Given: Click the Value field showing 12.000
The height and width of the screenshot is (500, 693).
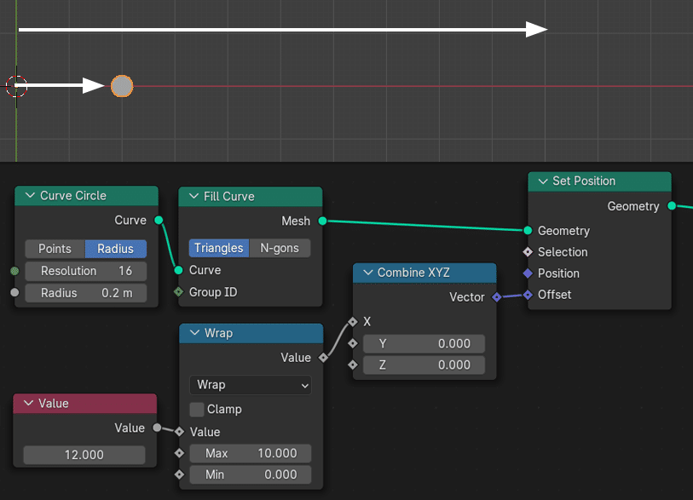Looking at the screenshot, I should [x=84, y=455].
